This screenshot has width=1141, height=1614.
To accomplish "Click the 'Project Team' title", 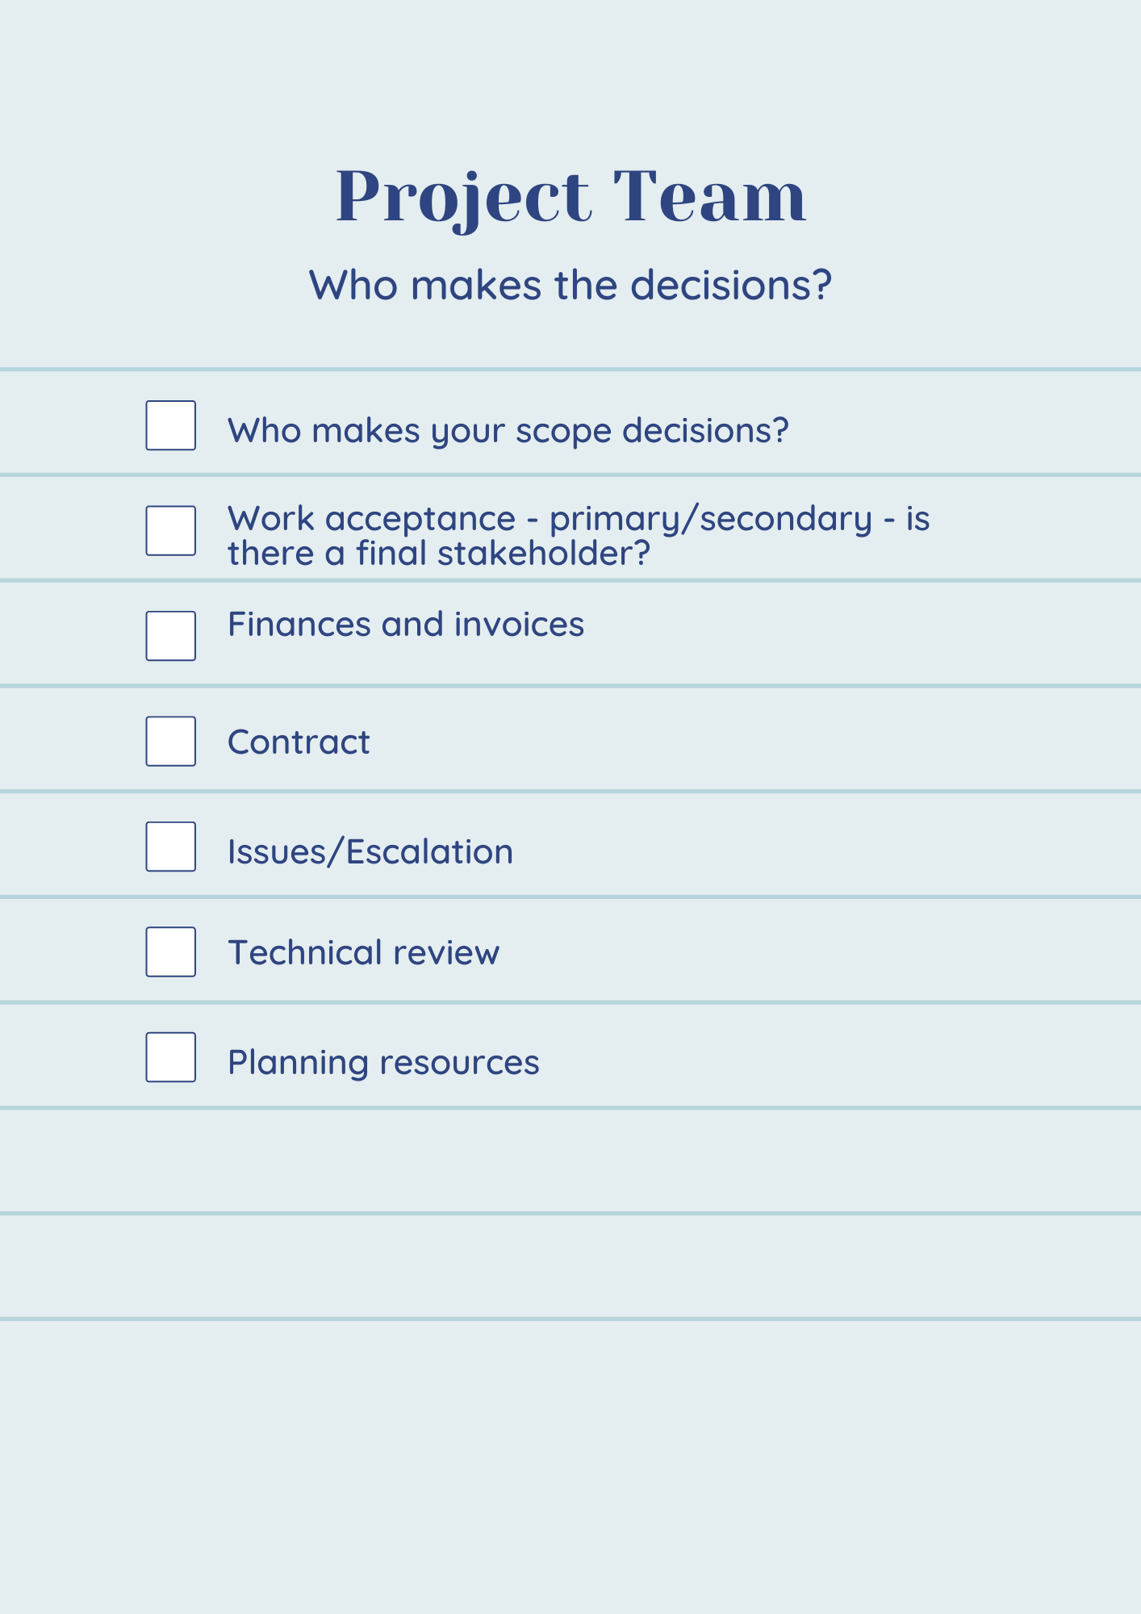I will pos(570,198).
